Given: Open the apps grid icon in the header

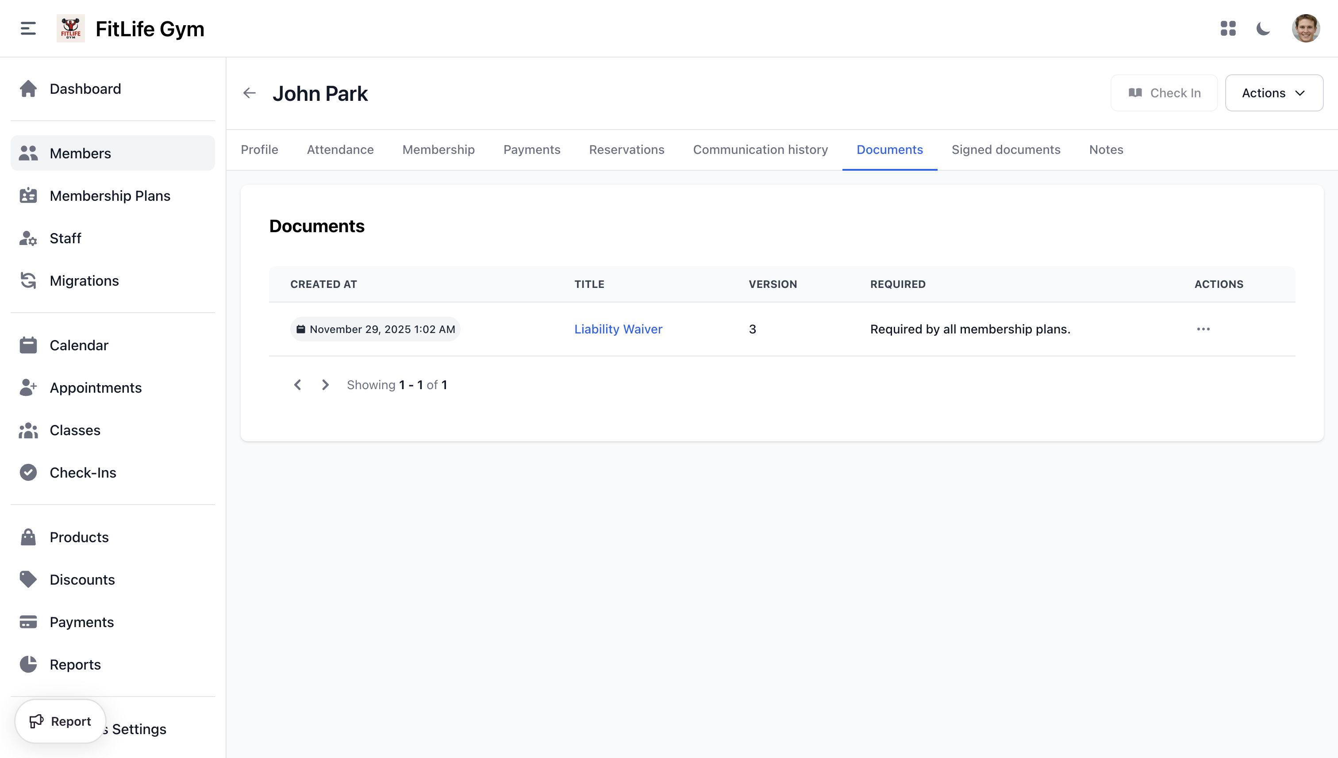Looking at the screenshot, I should pos(1228,29).
